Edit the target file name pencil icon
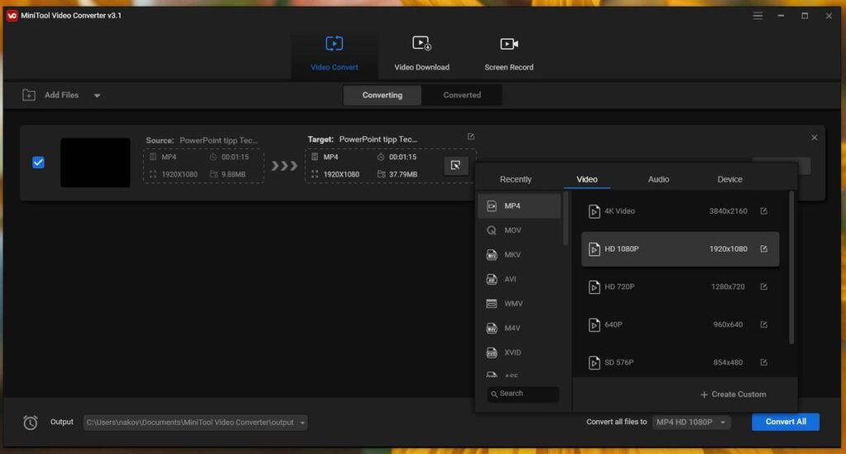 470,137
